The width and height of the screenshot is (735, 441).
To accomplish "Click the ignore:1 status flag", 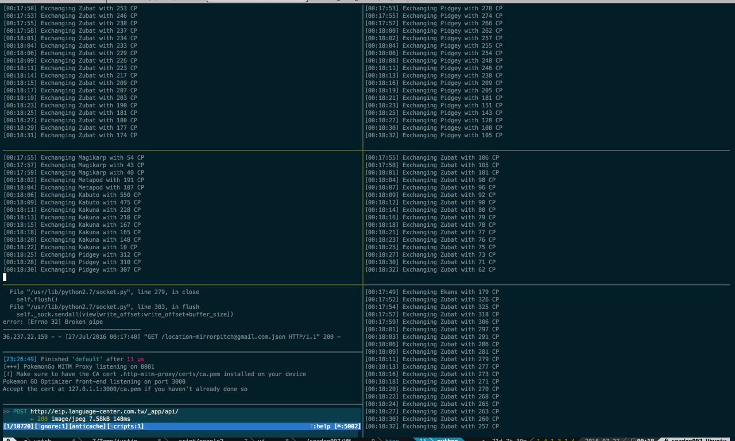I will pyautogui.click(x=52, y=426).
